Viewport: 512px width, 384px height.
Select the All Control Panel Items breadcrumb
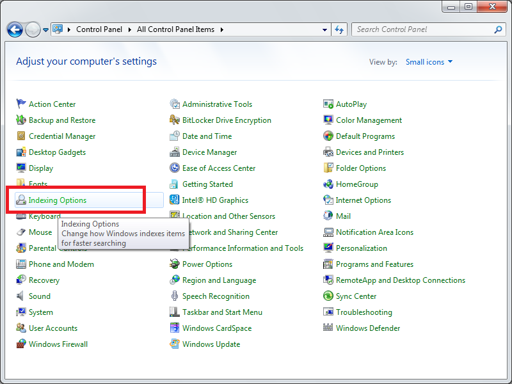(x=175, y=29)
